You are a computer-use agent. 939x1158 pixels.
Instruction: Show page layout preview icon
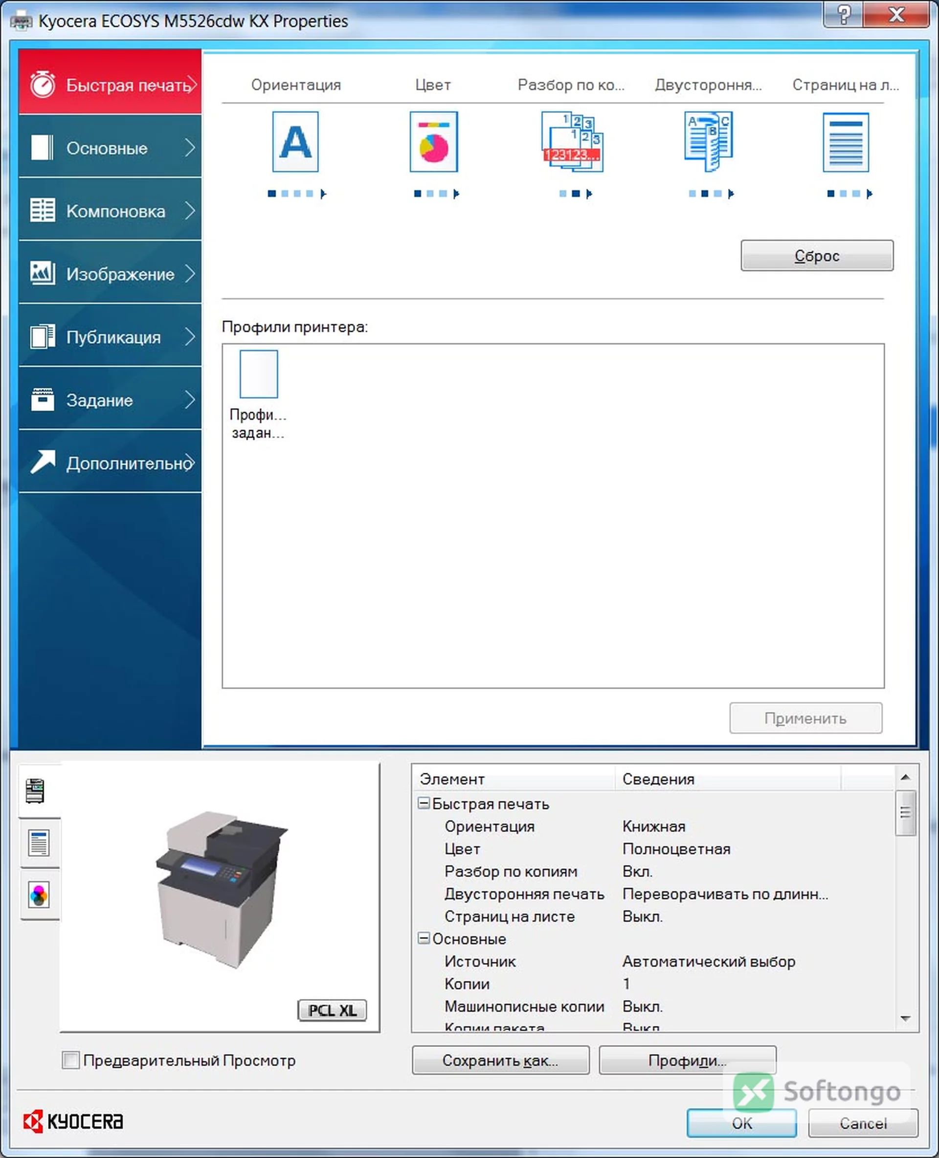39,843
